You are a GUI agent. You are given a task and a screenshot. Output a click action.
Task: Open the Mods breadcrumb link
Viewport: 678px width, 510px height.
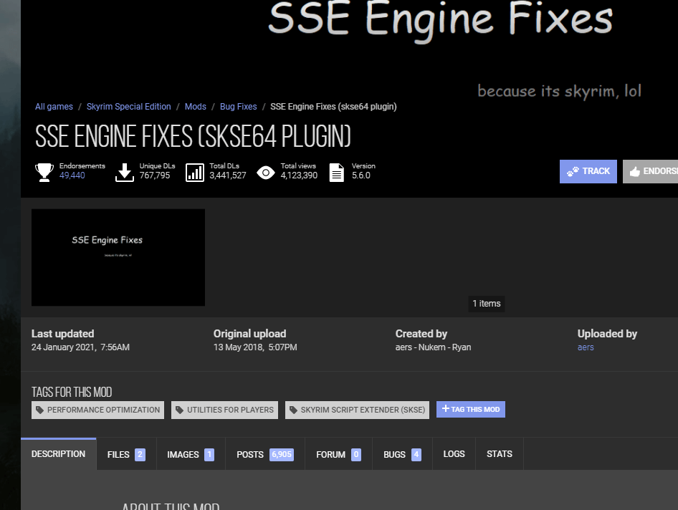coord(196,106)
